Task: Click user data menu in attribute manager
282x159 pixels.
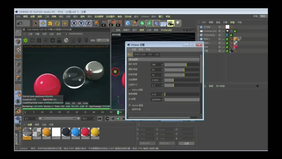Action: pyautogui.click(x=220, y=86)
